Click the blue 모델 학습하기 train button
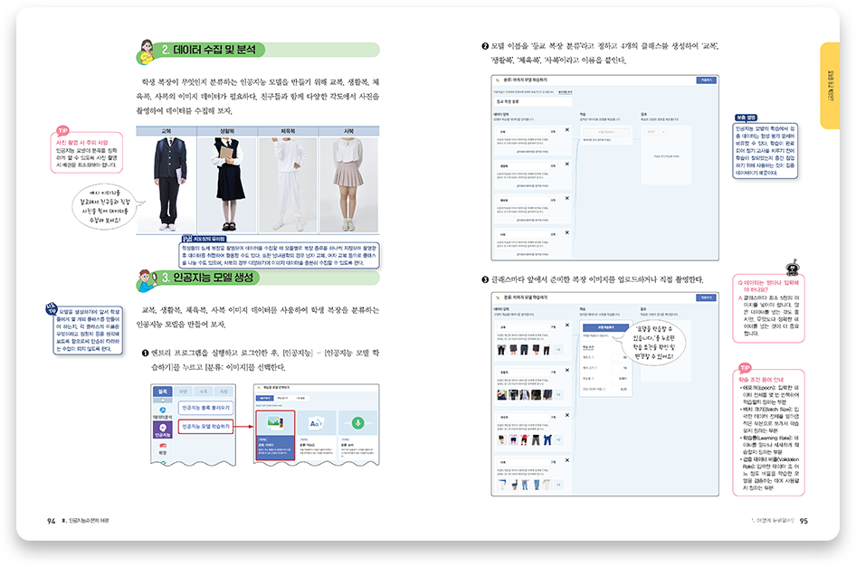The width and height of the screenshot is (856, 566). click(x=605, y=327)
